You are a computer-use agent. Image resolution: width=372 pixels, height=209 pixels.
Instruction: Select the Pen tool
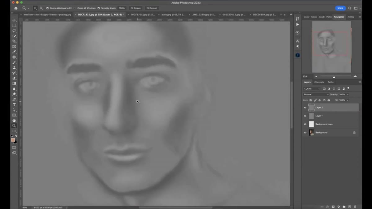click(14, 100)
